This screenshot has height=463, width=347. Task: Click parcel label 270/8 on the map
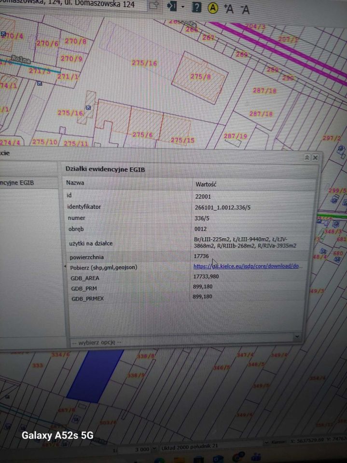click(x=75, y=41)
